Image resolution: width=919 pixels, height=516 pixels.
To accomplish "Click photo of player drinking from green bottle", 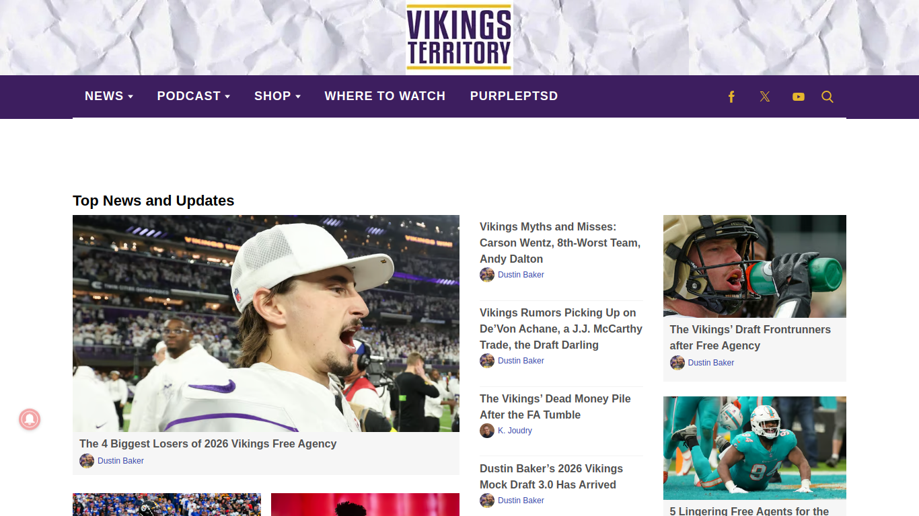I will (x=755, y=266).
